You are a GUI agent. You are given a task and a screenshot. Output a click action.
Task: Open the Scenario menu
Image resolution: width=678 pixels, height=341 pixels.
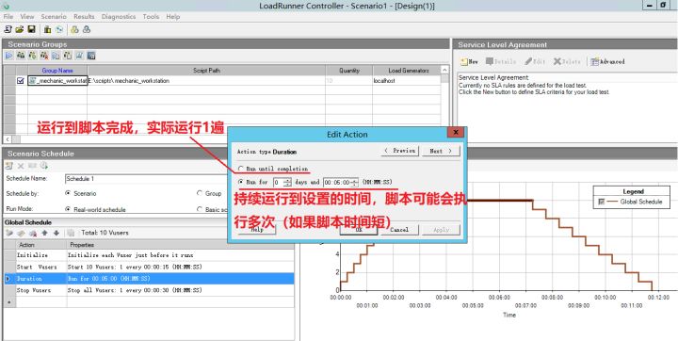tap(54, 16)
